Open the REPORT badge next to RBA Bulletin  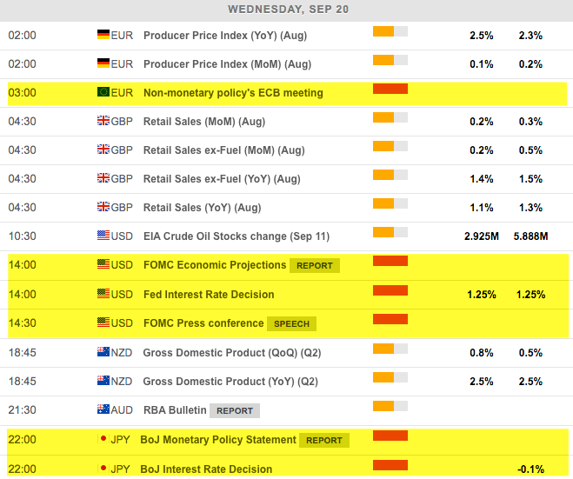pyautogui.click(x=235, y=410)
